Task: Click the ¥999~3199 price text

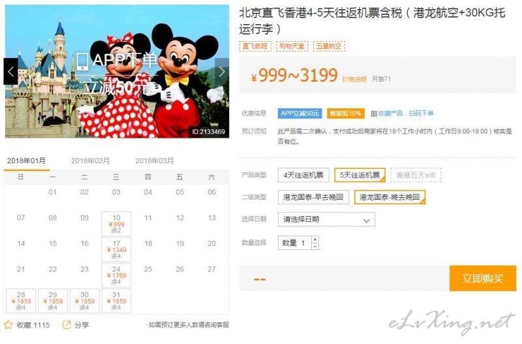Action: (295, 75)
